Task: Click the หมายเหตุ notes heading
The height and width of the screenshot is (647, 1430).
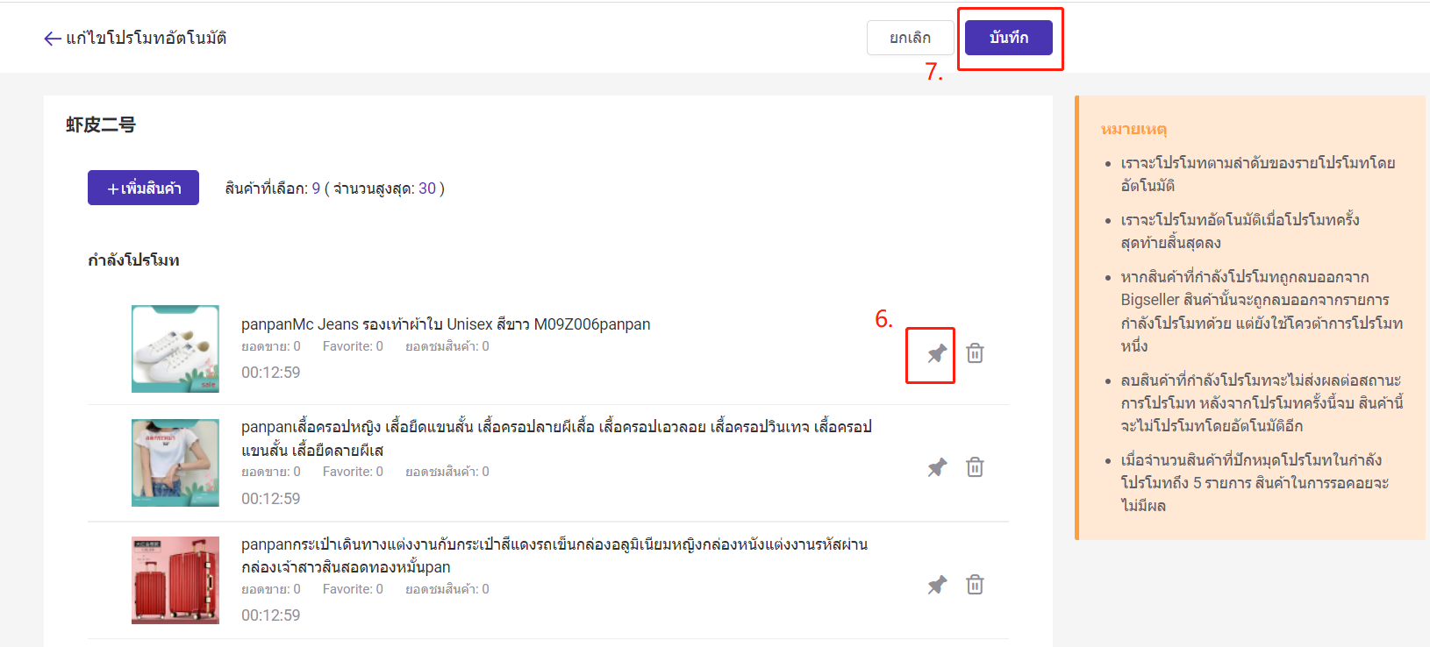Action: (1133, 130)
